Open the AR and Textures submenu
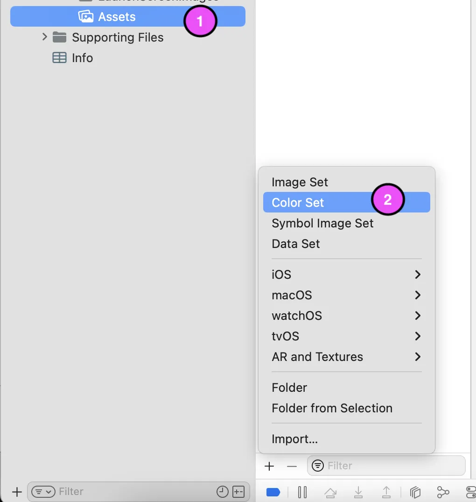Screen dimensions: 476x502 point(346,357)
